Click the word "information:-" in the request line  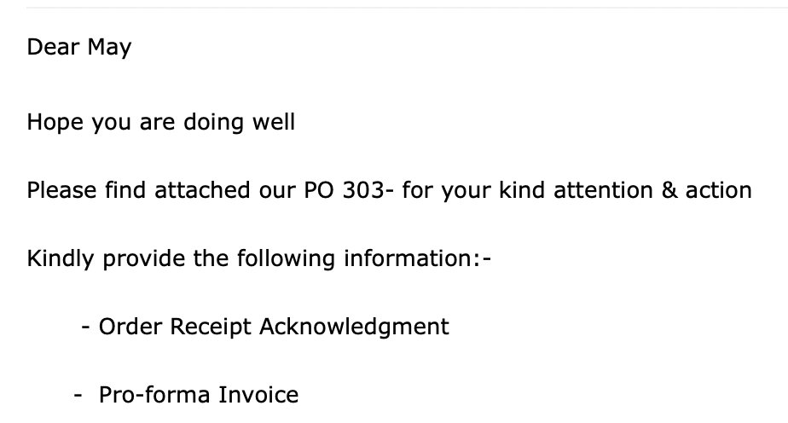[417, 258]
